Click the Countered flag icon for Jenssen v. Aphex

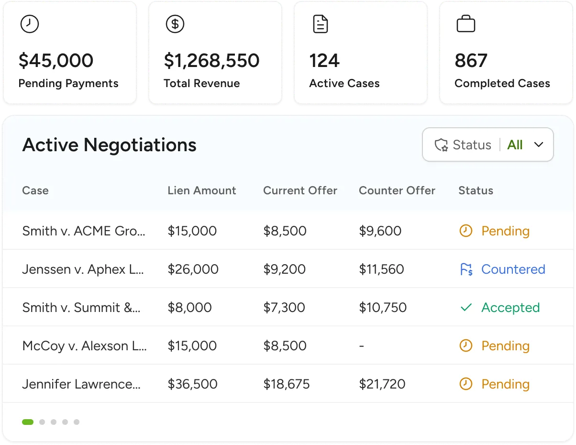coord(466,269)
